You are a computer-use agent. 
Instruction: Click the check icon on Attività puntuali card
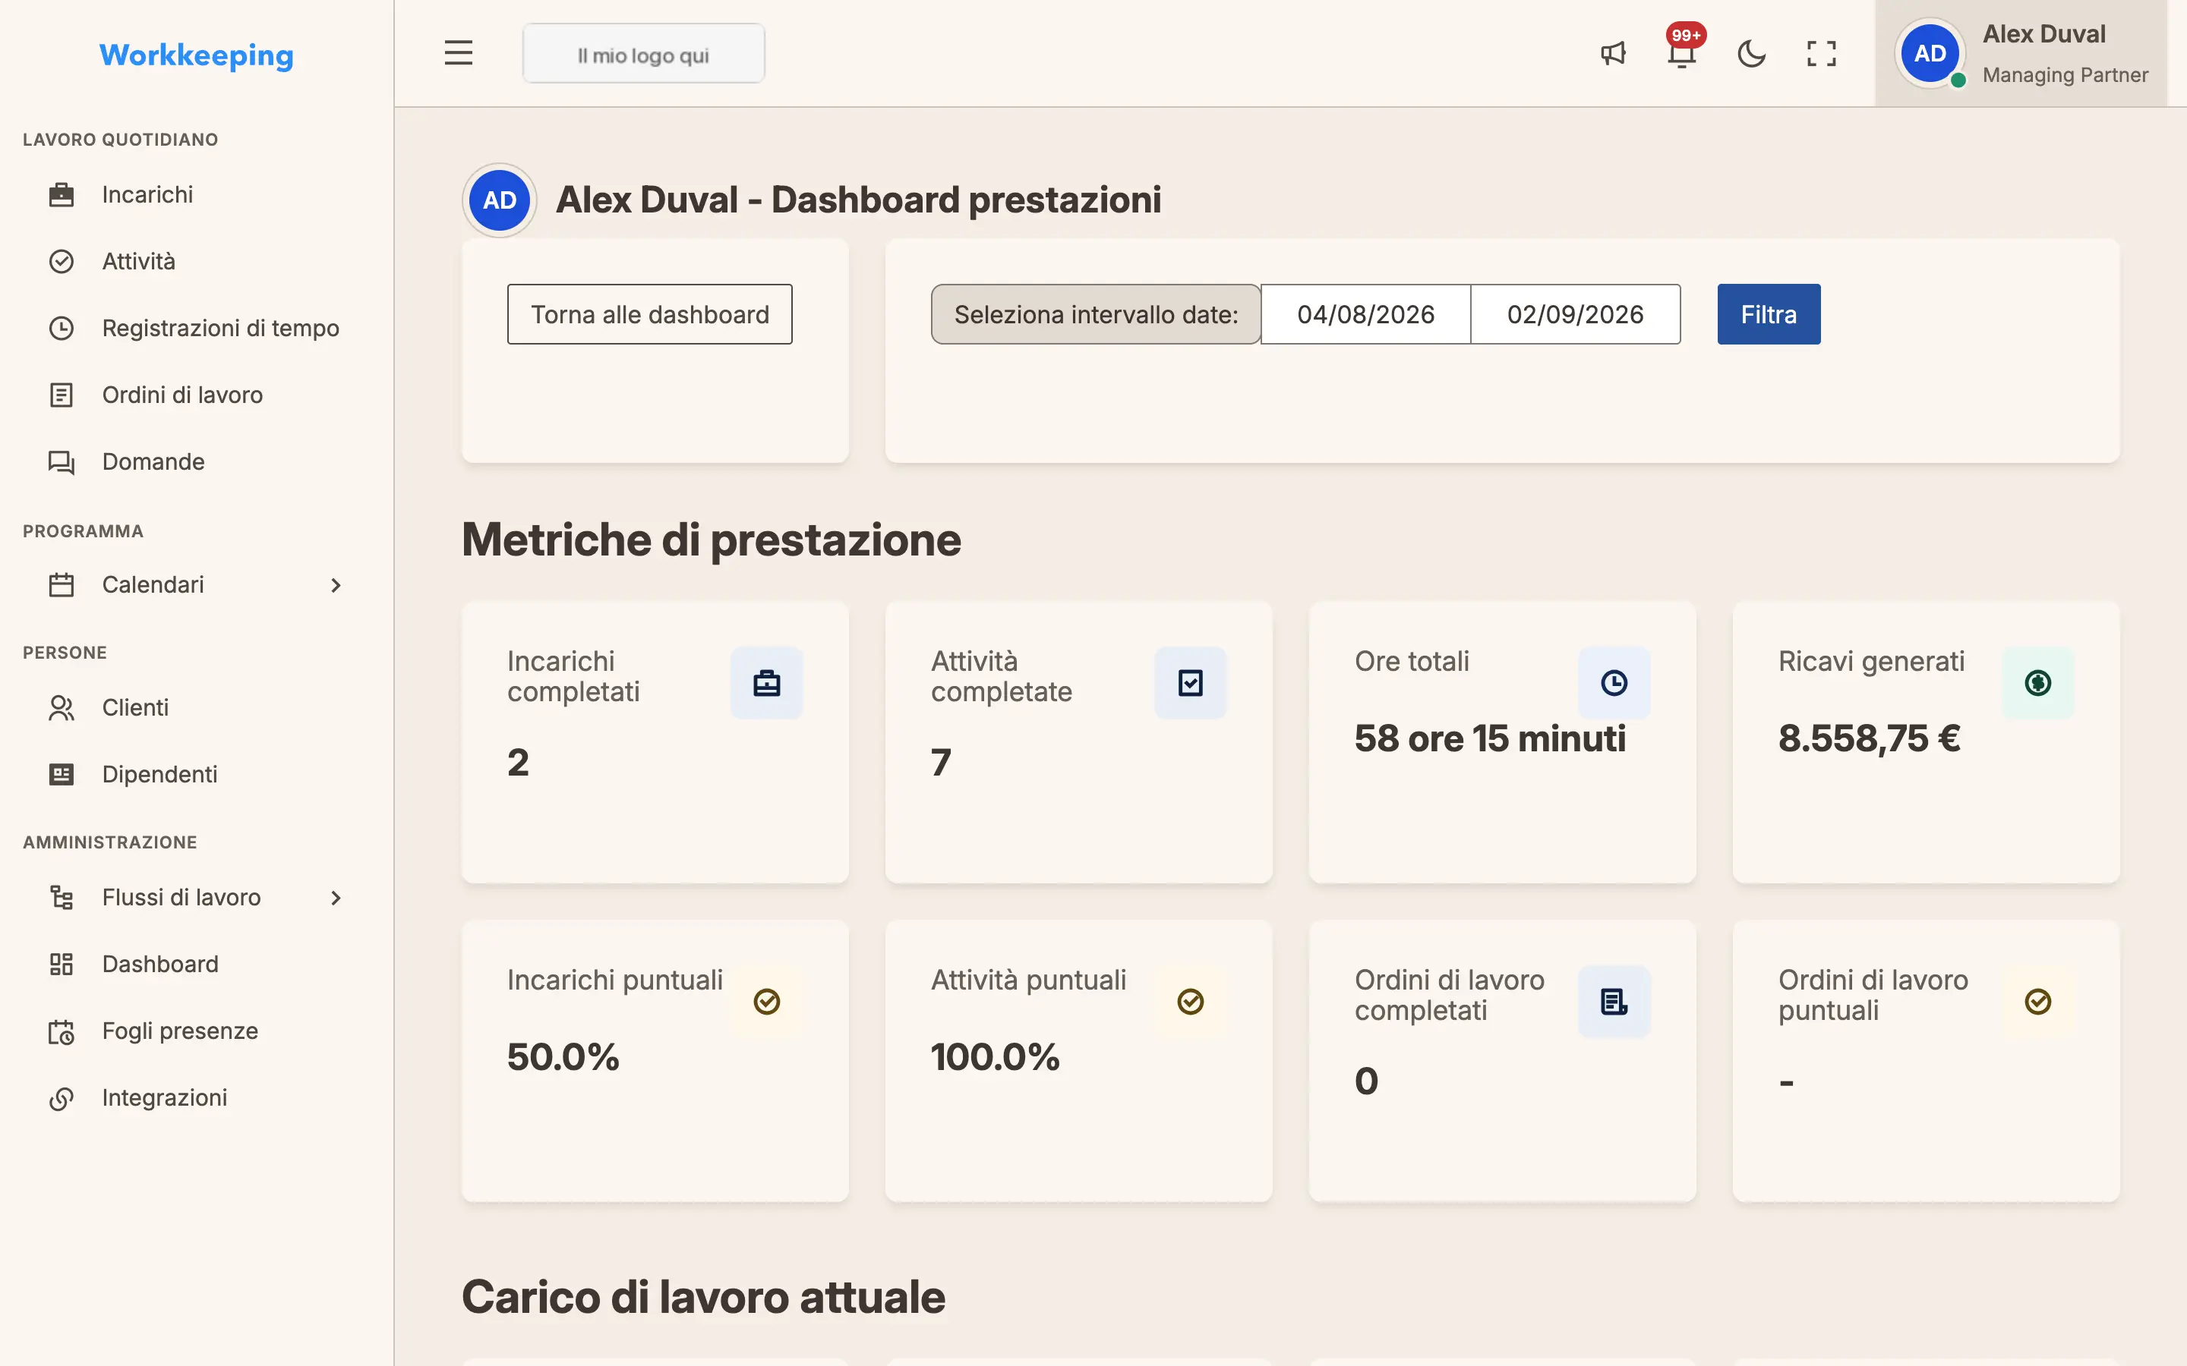(x=1190, y=1001)
